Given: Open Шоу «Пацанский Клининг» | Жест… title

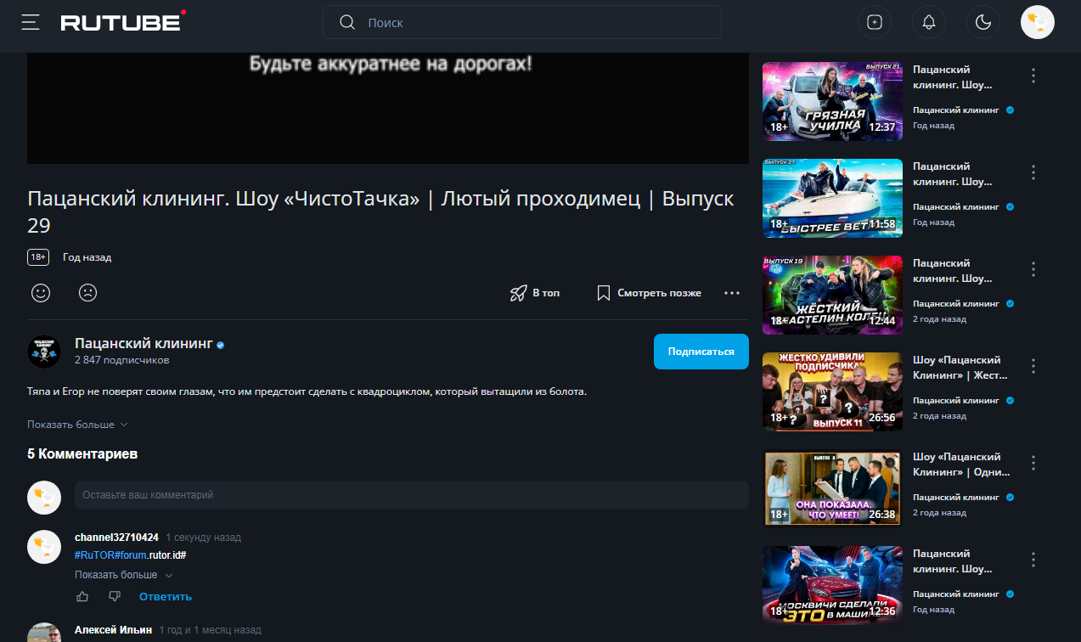Looking at the screenshot, I should pos(960,368).
